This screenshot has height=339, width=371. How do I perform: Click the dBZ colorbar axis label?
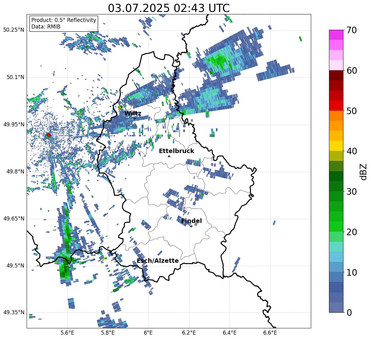[364, 172]
